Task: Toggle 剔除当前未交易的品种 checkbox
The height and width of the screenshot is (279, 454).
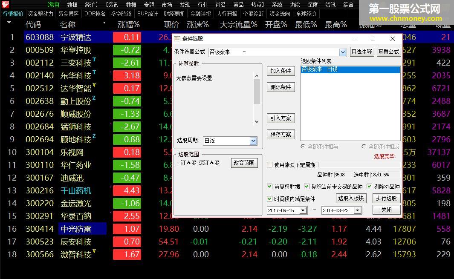Action: pos(307,187)
